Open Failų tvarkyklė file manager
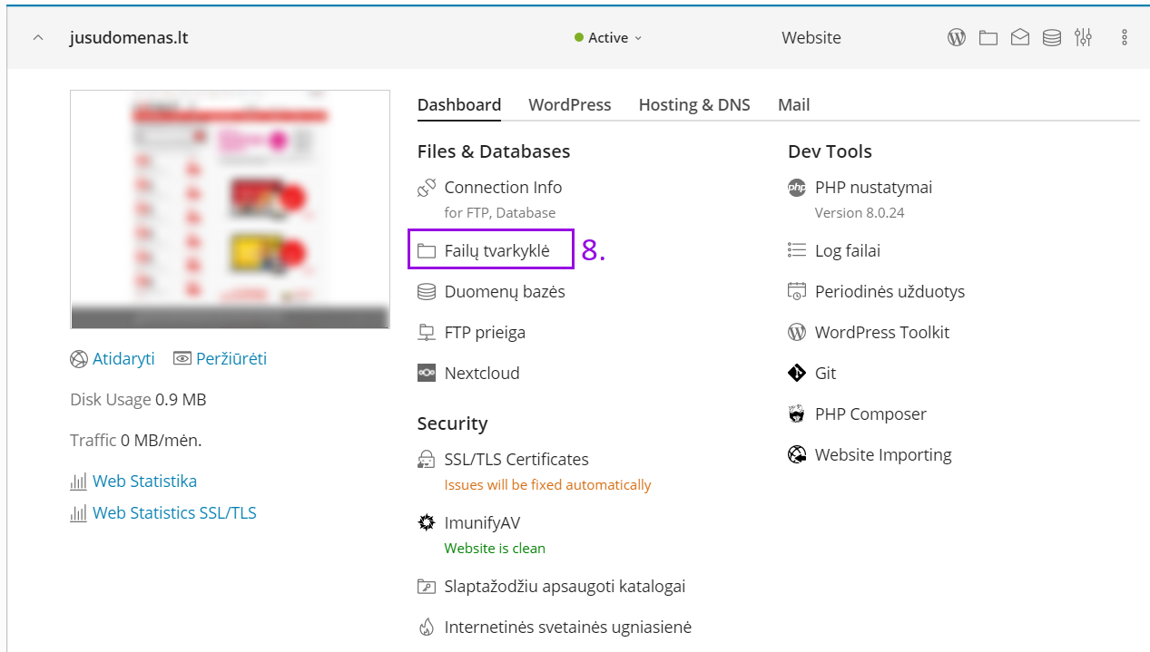 pyautogui.click(x=496, y=251)
